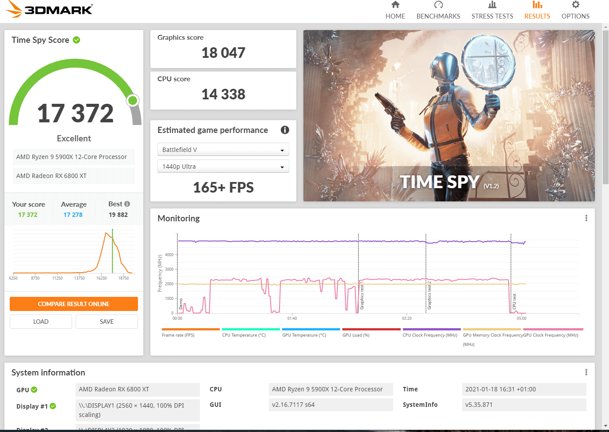Click the Graphics test 2 marker
Image resolution: width=609 pixels, height=432 pixels.
429,295
